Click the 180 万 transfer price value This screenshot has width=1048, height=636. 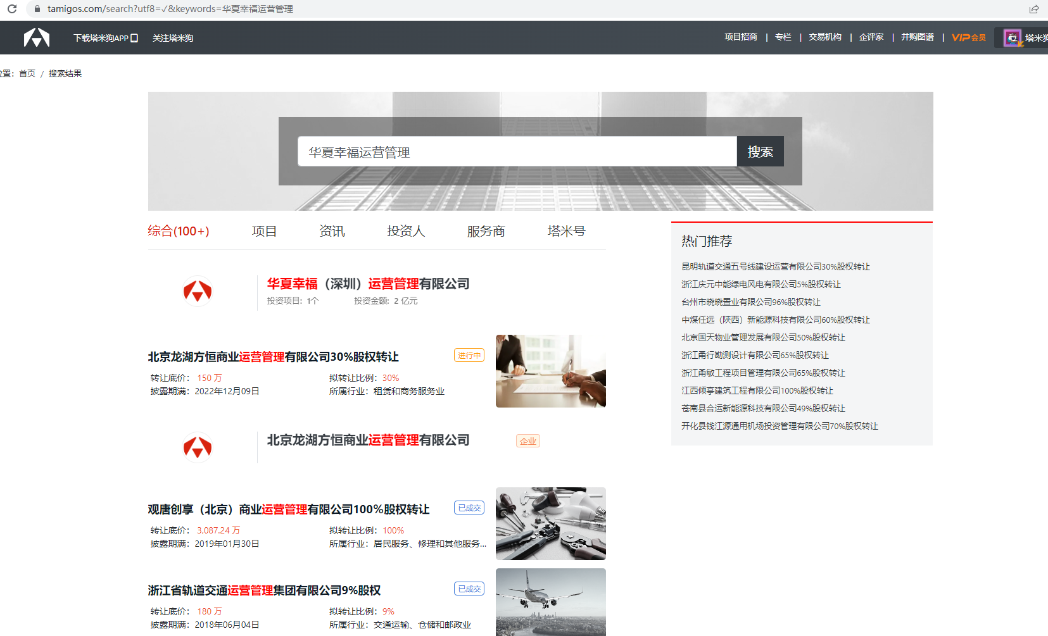pyautogui.click(x=210, y=611)
